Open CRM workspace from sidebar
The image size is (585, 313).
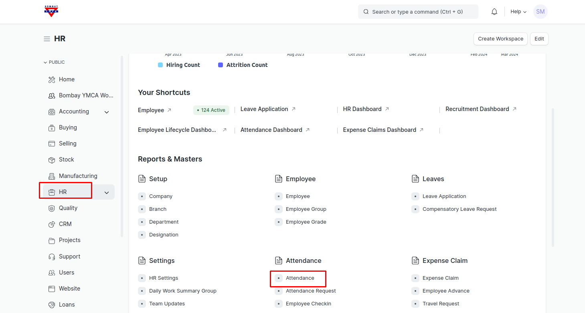pyautogui.click(x=65, y=224)
